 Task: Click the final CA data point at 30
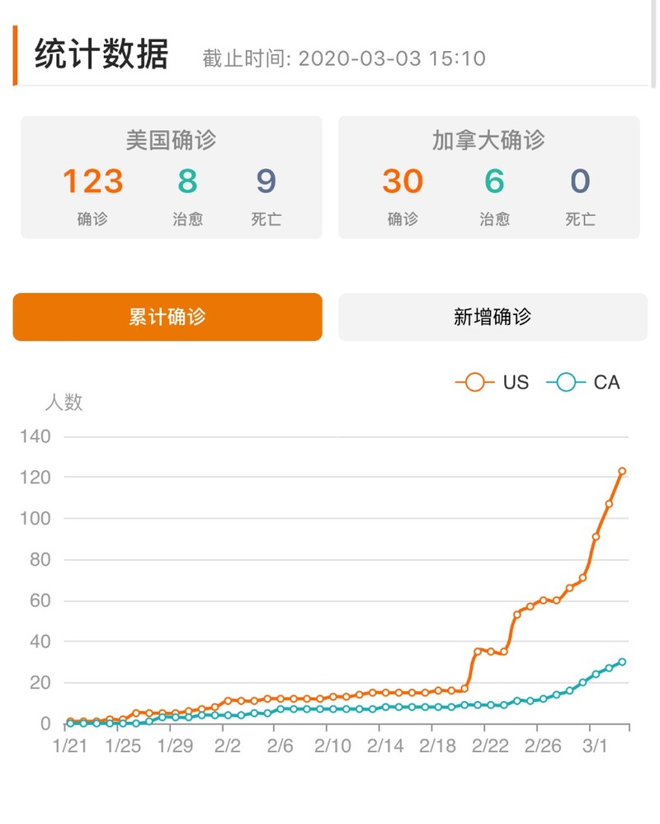pyautogui.click(x=622, y=662)
